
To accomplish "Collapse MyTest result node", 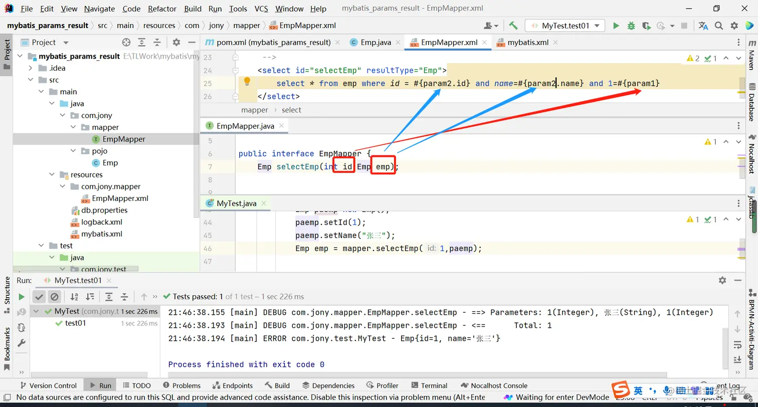I will pyautogui.click(x=36, y=311).
